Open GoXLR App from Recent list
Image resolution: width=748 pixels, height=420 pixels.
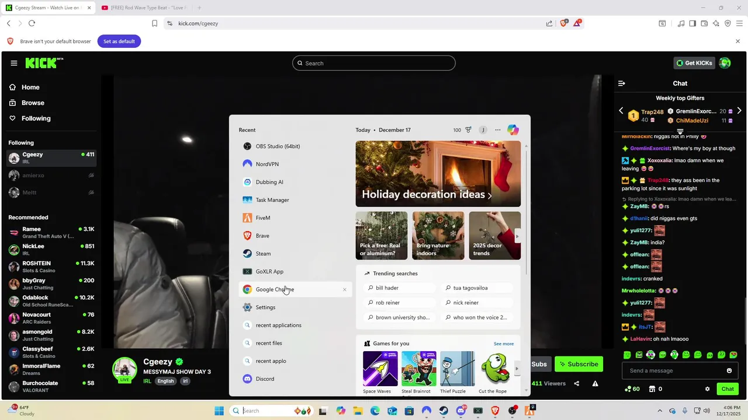pyautogui.click(x=295, y=272)
